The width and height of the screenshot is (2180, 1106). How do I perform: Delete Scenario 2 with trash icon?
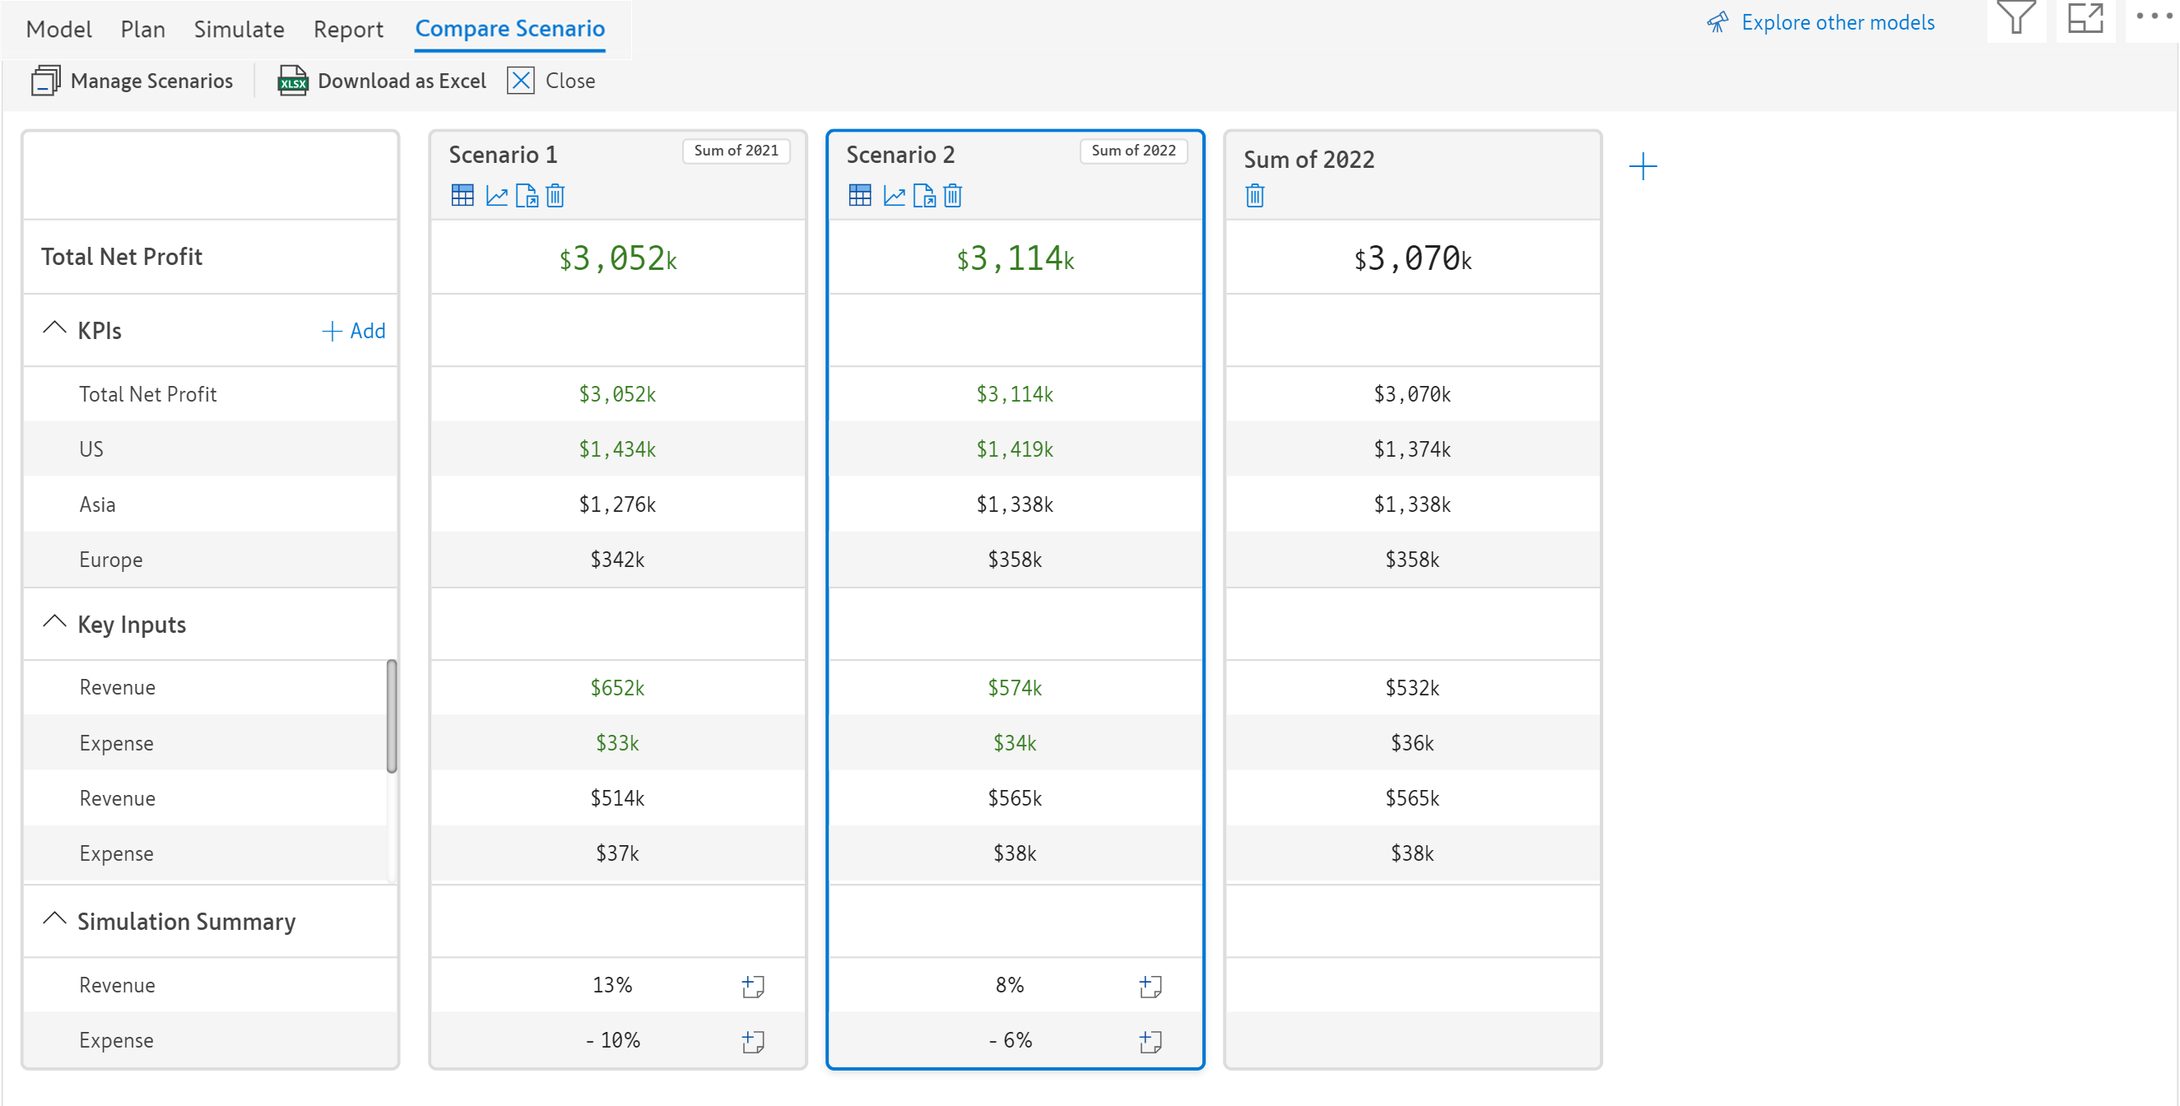click(953, 196)
